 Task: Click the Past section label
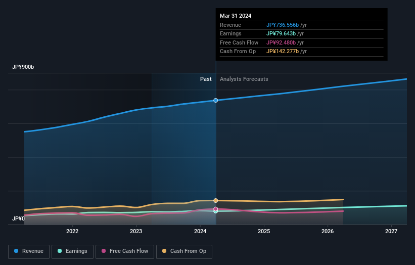click(x=206, y=79)
